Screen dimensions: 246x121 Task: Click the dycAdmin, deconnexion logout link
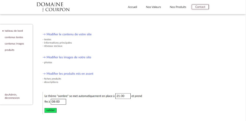[12, 96]
